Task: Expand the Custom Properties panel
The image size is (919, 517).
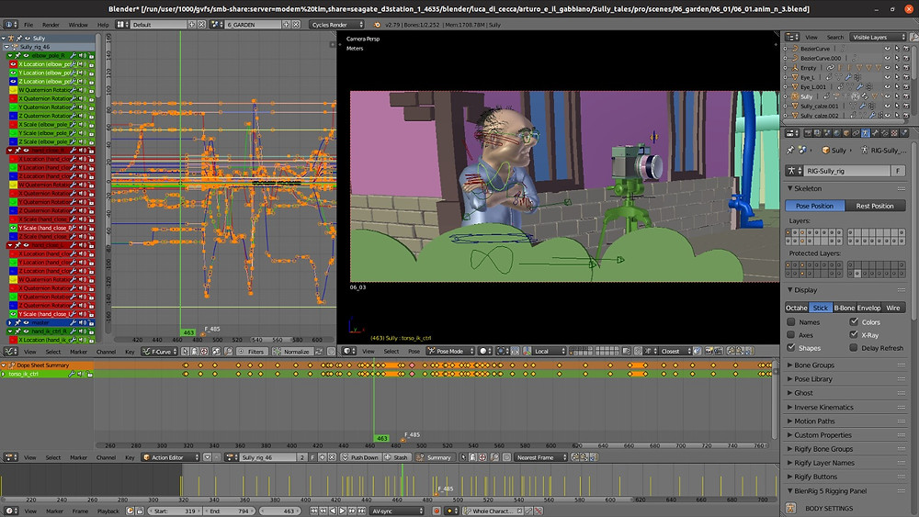Action: pos(790,435)
